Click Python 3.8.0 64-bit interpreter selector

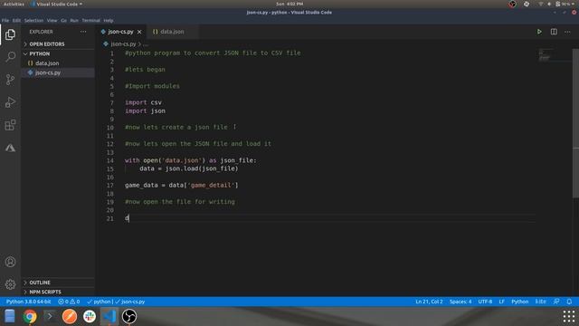tap(28, 302)
